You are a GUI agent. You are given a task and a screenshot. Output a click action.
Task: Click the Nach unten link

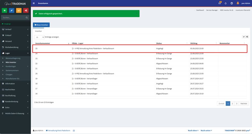click(x=206, y=131)
